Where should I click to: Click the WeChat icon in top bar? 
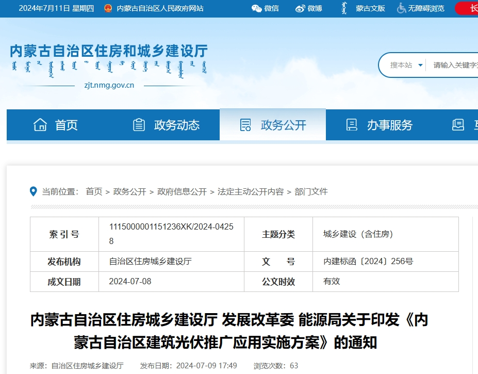point(256,8)
